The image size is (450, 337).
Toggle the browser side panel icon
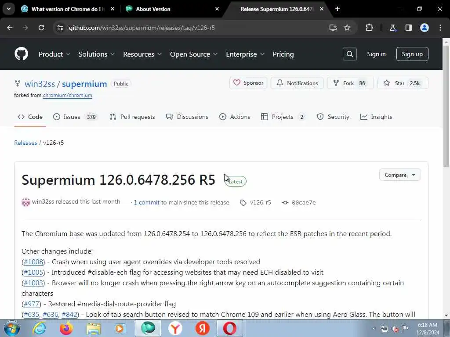[x=408, y=28]
